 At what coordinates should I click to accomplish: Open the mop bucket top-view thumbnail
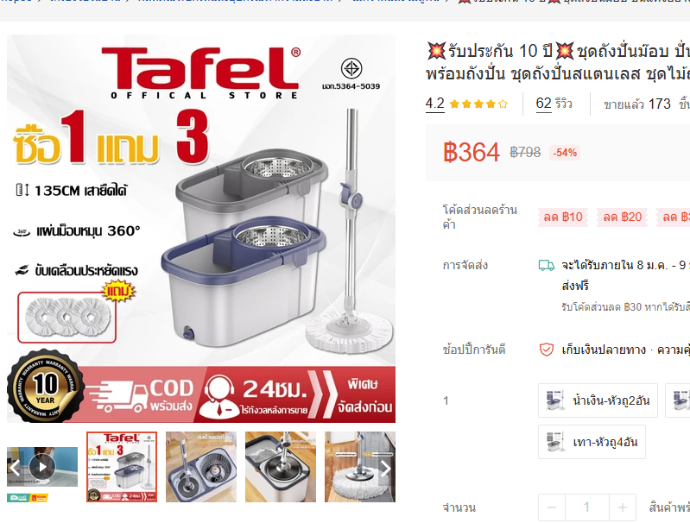coord(201,467)
